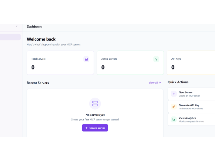This screenshot has height=161, width=215.
Task: Select the Generate API Key quick action
Action: pos(191,107)
